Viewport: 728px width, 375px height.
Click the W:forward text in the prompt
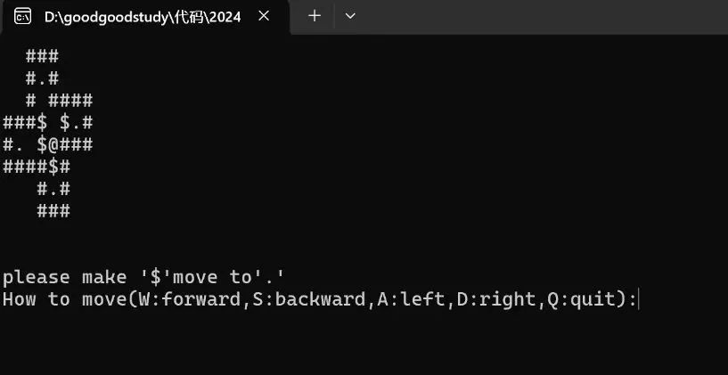click(190, 299)
